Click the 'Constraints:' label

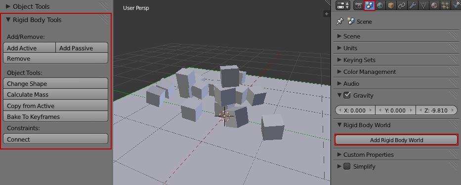pos(23,128)
